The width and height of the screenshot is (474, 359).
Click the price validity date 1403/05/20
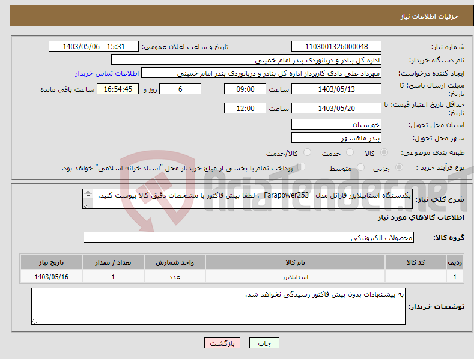pyautogui.click(x=336, y=108)
